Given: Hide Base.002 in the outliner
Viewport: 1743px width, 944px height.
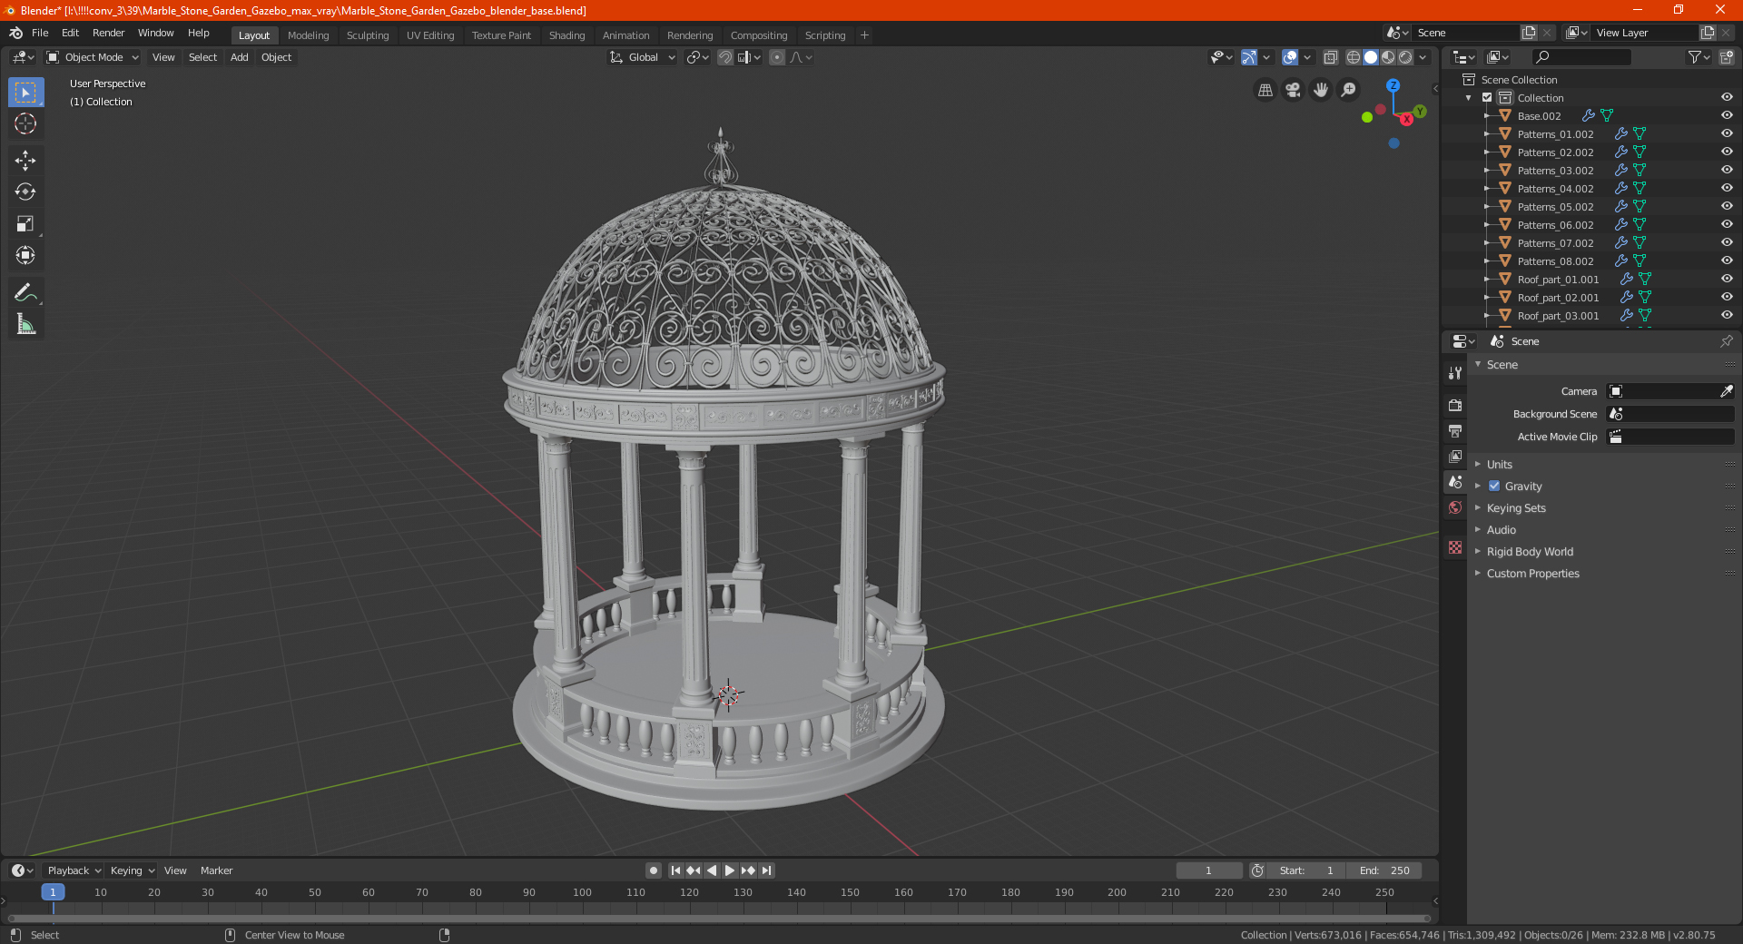Looking at the screenshot, I should [1727, 115].
